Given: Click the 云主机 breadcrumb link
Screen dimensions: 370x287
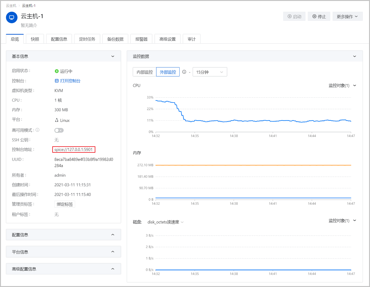Looking at the screenshot, I should click(x=11, y=6).
